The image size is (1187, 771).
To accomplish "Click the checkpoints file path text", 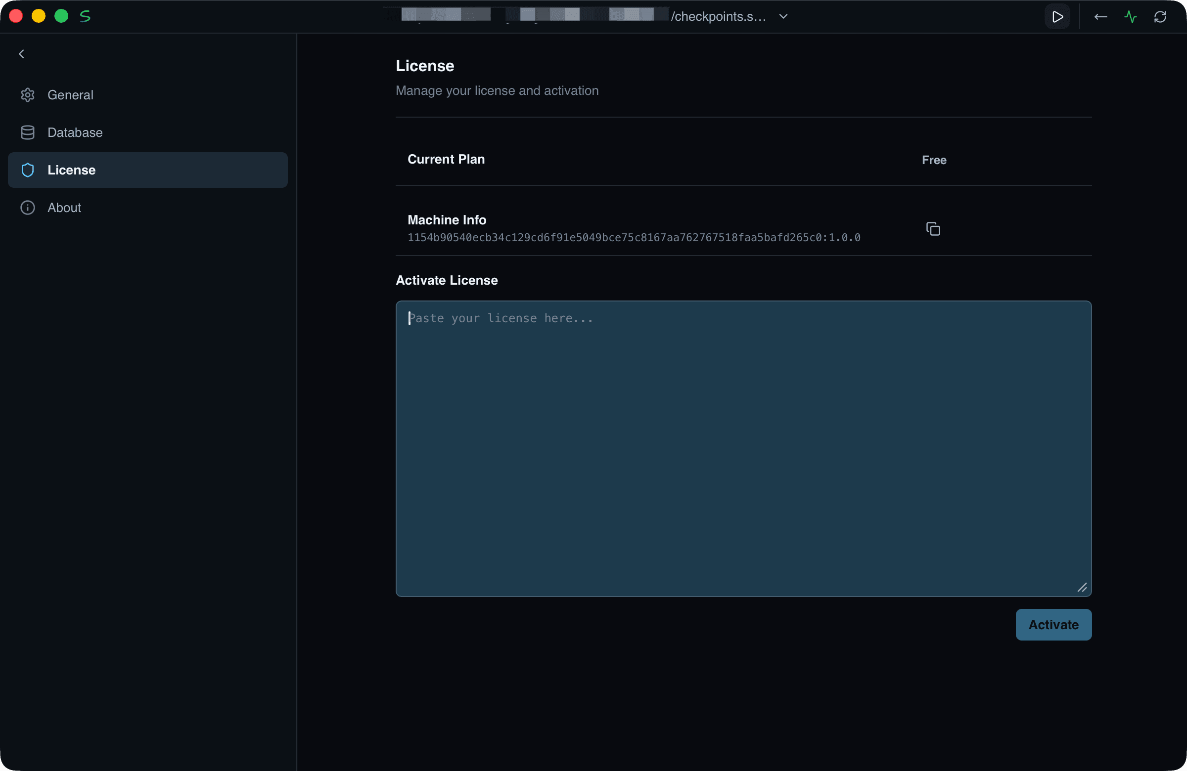I will (718, 16).
